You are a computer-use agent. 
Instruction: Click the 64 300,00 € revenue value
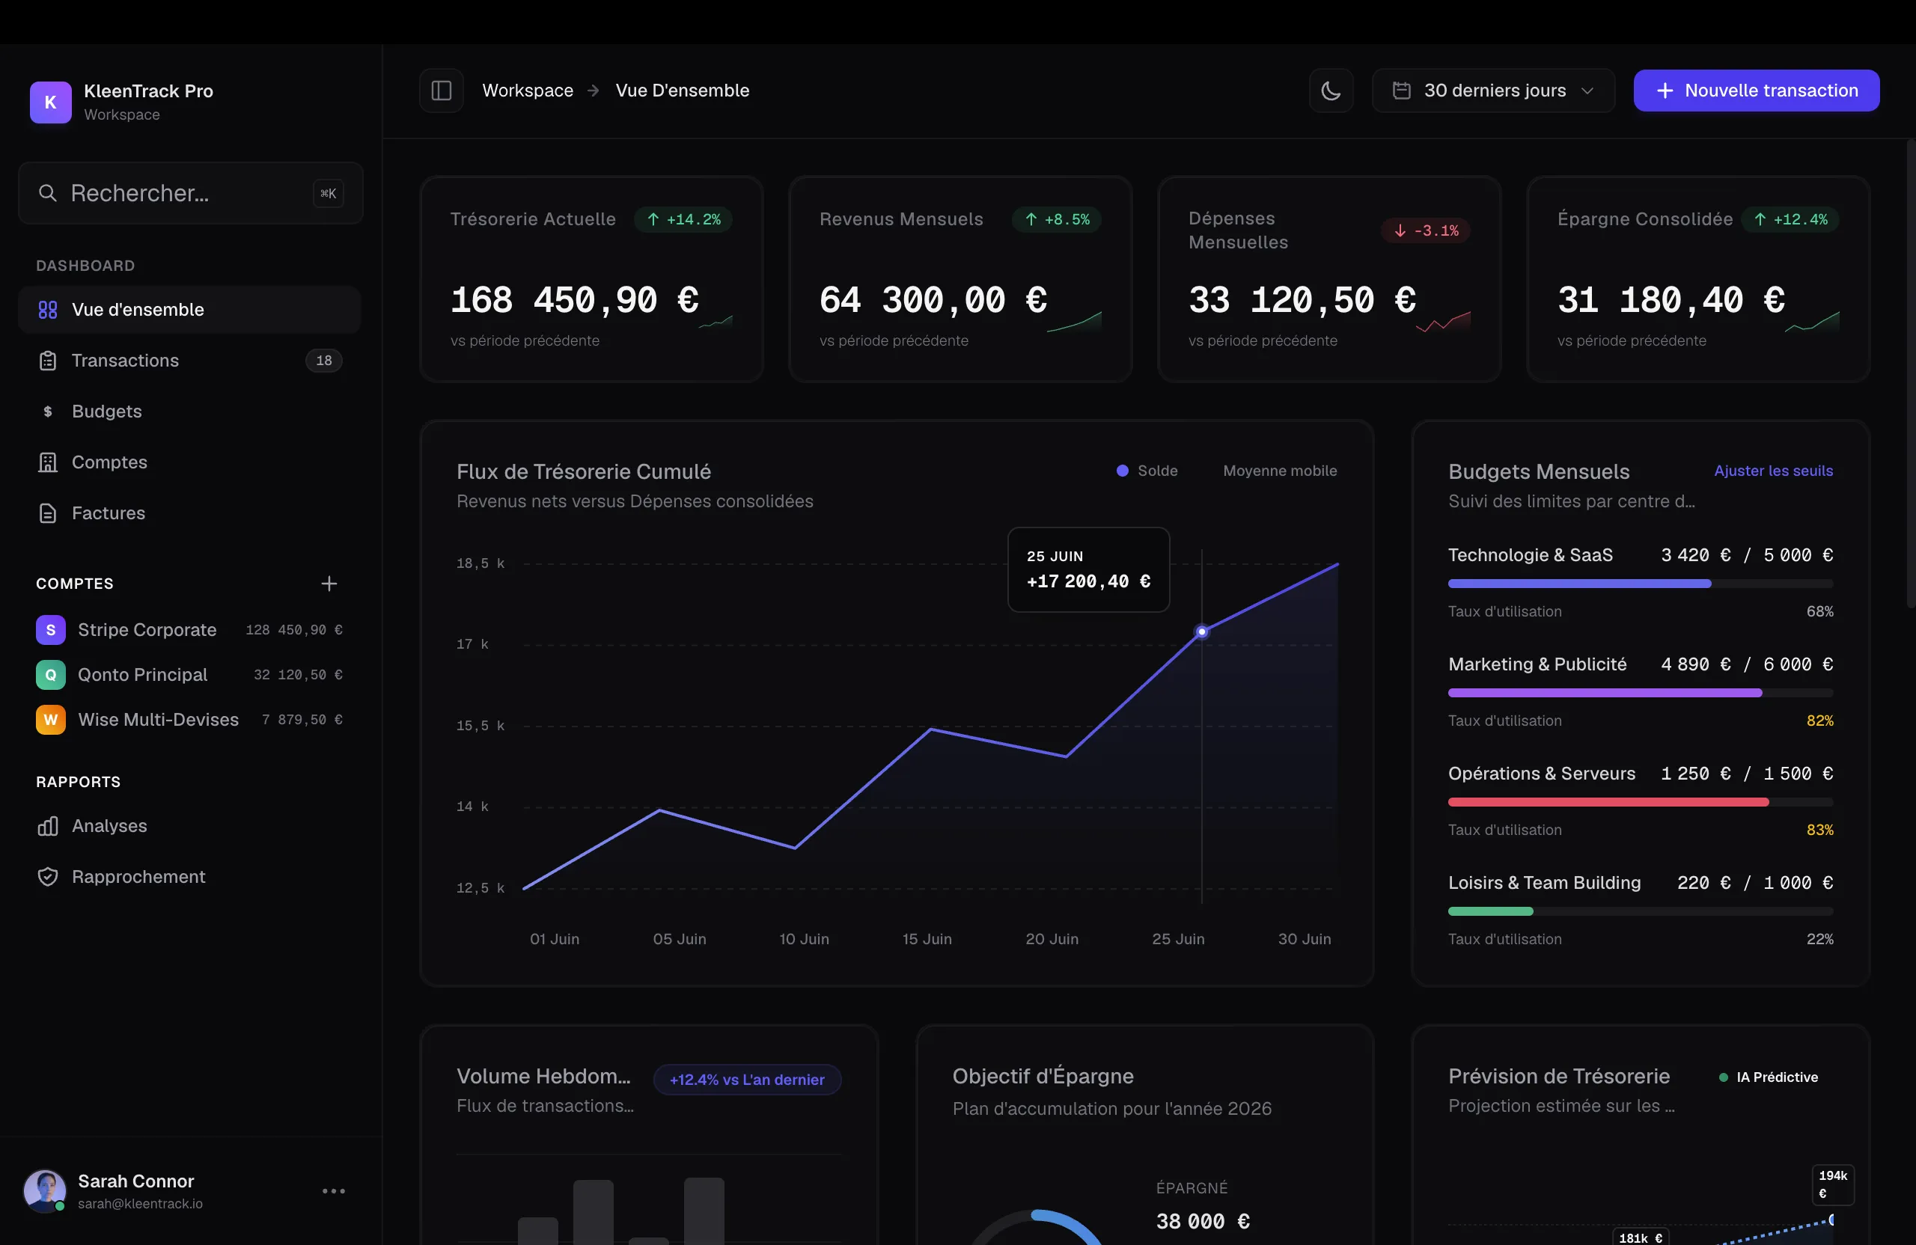(x=933, y=300)
